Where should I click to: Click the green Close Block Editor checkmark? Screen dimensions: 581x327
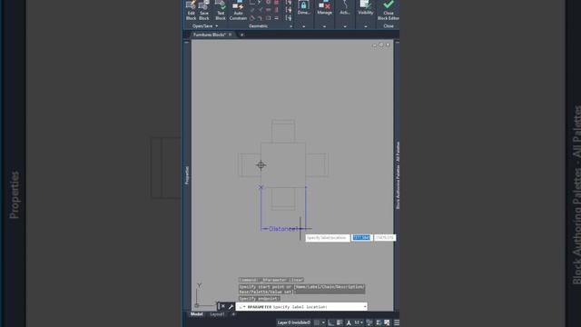389,5
